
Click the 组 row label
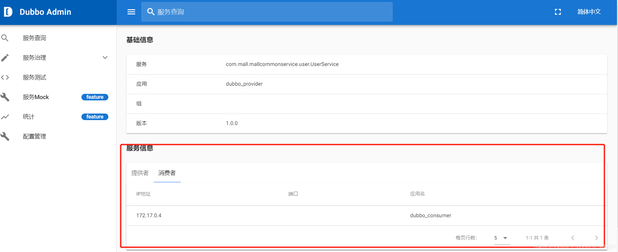139,104
